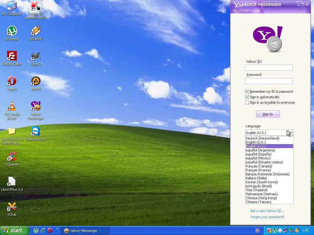Click Forgot your password? link
Image resolution: width=314 pixels, height=235 pixels.
(x=267, y=217)
